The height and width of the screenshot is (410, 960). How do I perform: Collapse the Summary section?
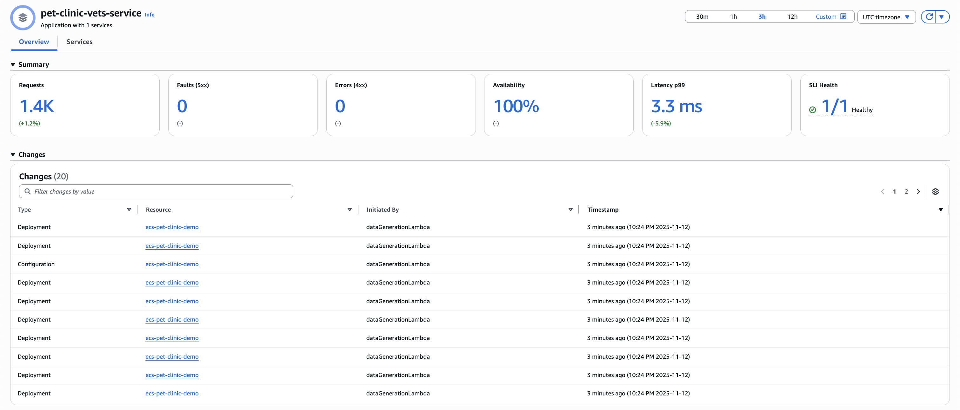click(x=13, y=64)
